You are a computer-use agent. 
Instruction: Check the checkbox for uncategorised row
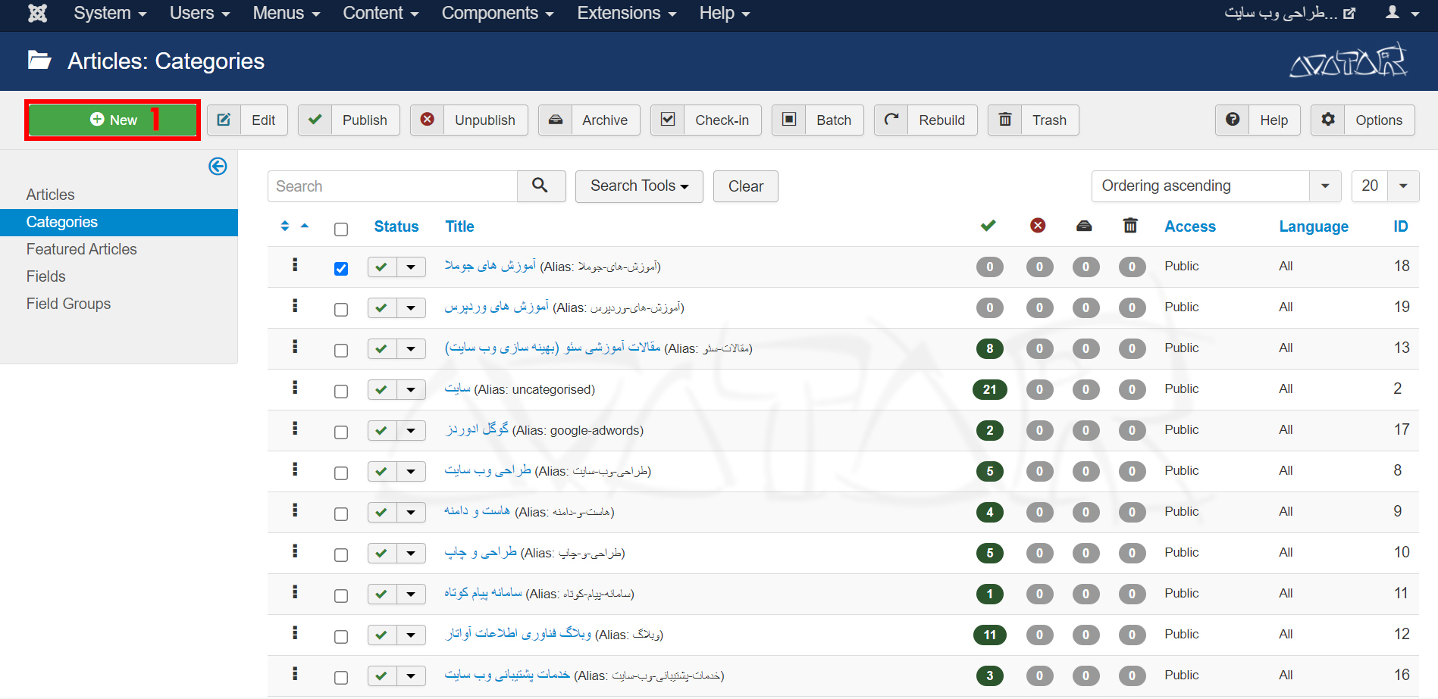341,391
